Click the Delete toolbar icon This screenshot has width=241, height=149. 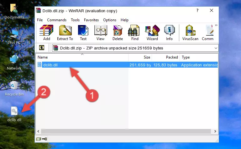point(118,33)
